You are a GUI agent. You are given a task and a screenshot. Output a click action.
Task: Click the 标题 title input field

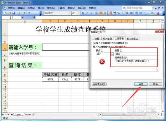pyautogui.click(x=137, y=54)
